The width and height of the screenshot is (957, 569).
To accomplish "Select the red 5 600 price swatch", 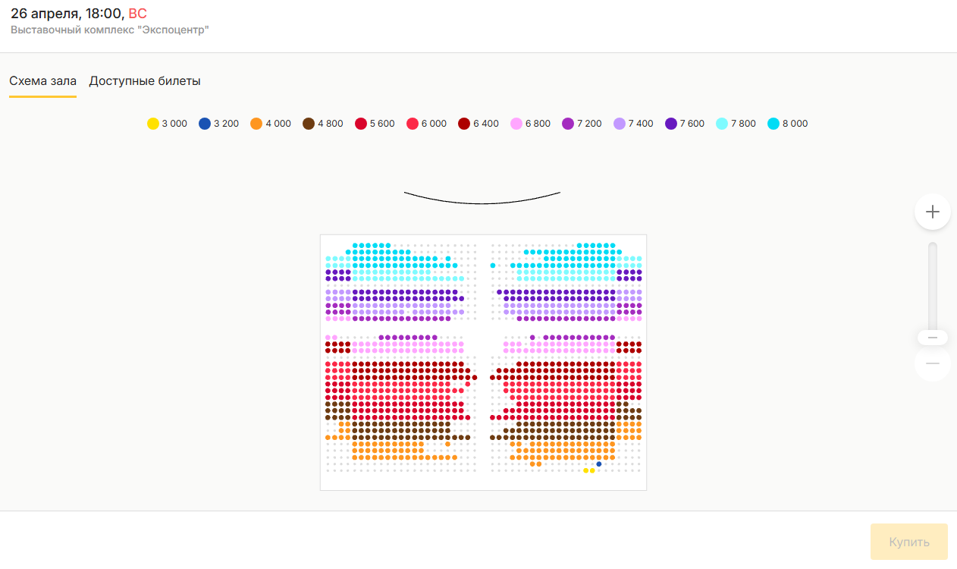I will pos(361,124).
